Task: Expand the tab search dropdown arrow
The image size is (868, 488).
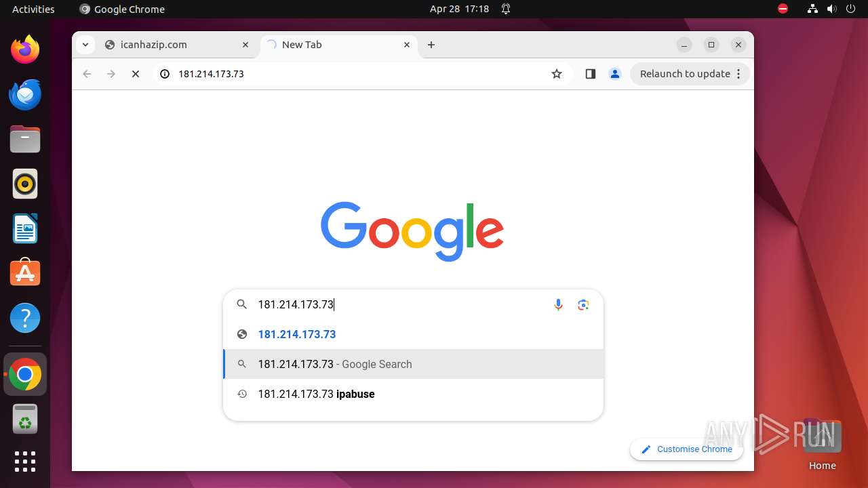Action: click(x=85, y=45)
